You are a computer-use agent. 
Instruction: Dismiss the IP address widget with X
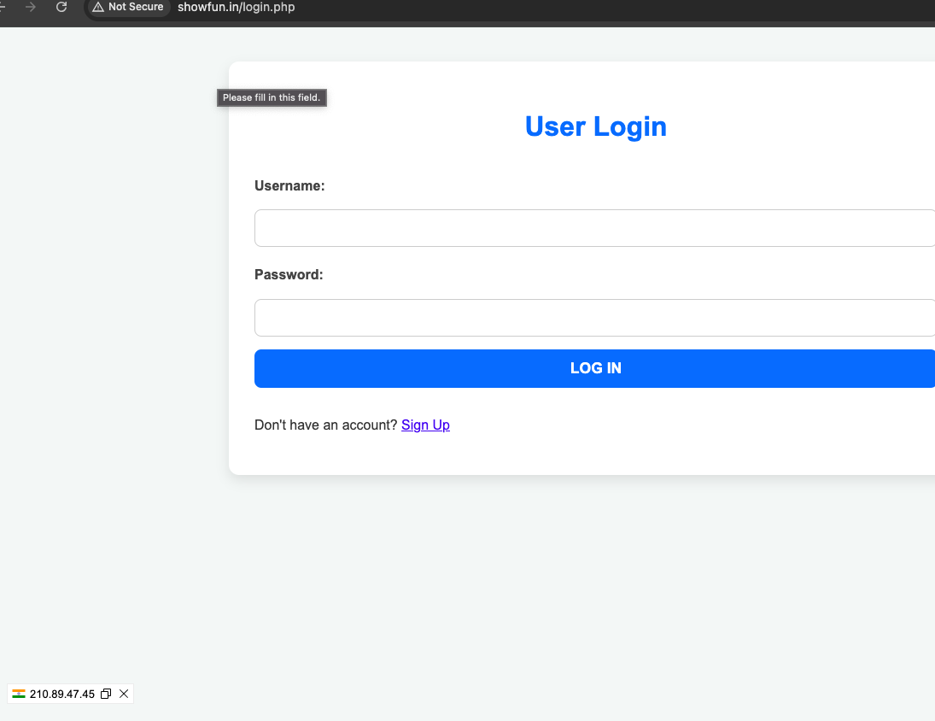point(124,694)
